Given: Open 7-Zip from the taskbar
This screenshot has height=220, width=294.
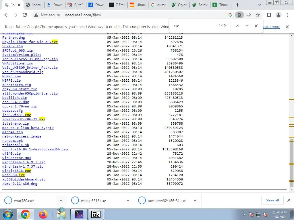Looking at the screenshot, I should (x=96, y=214).
